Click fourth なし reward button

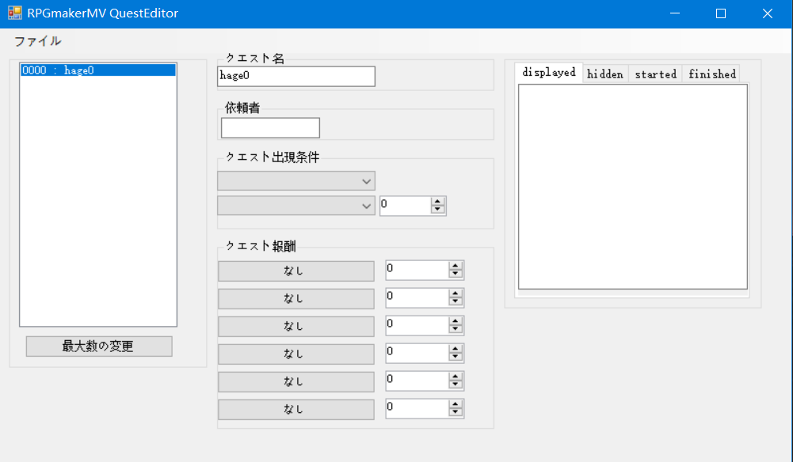(296, 354)
